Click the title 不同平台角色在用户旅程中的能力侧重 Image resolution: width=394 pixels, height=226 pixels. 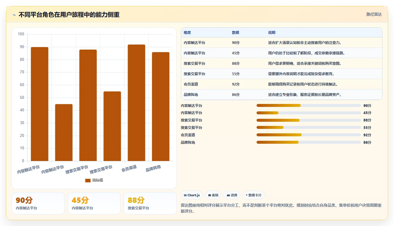(69, 15)
